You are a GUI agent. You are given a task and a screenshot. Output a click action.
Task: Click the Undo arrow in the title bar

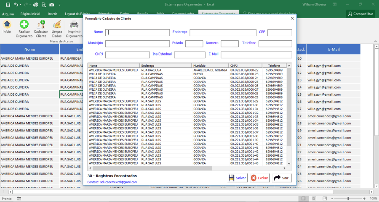pyautogui.click(x=16, y=5)
